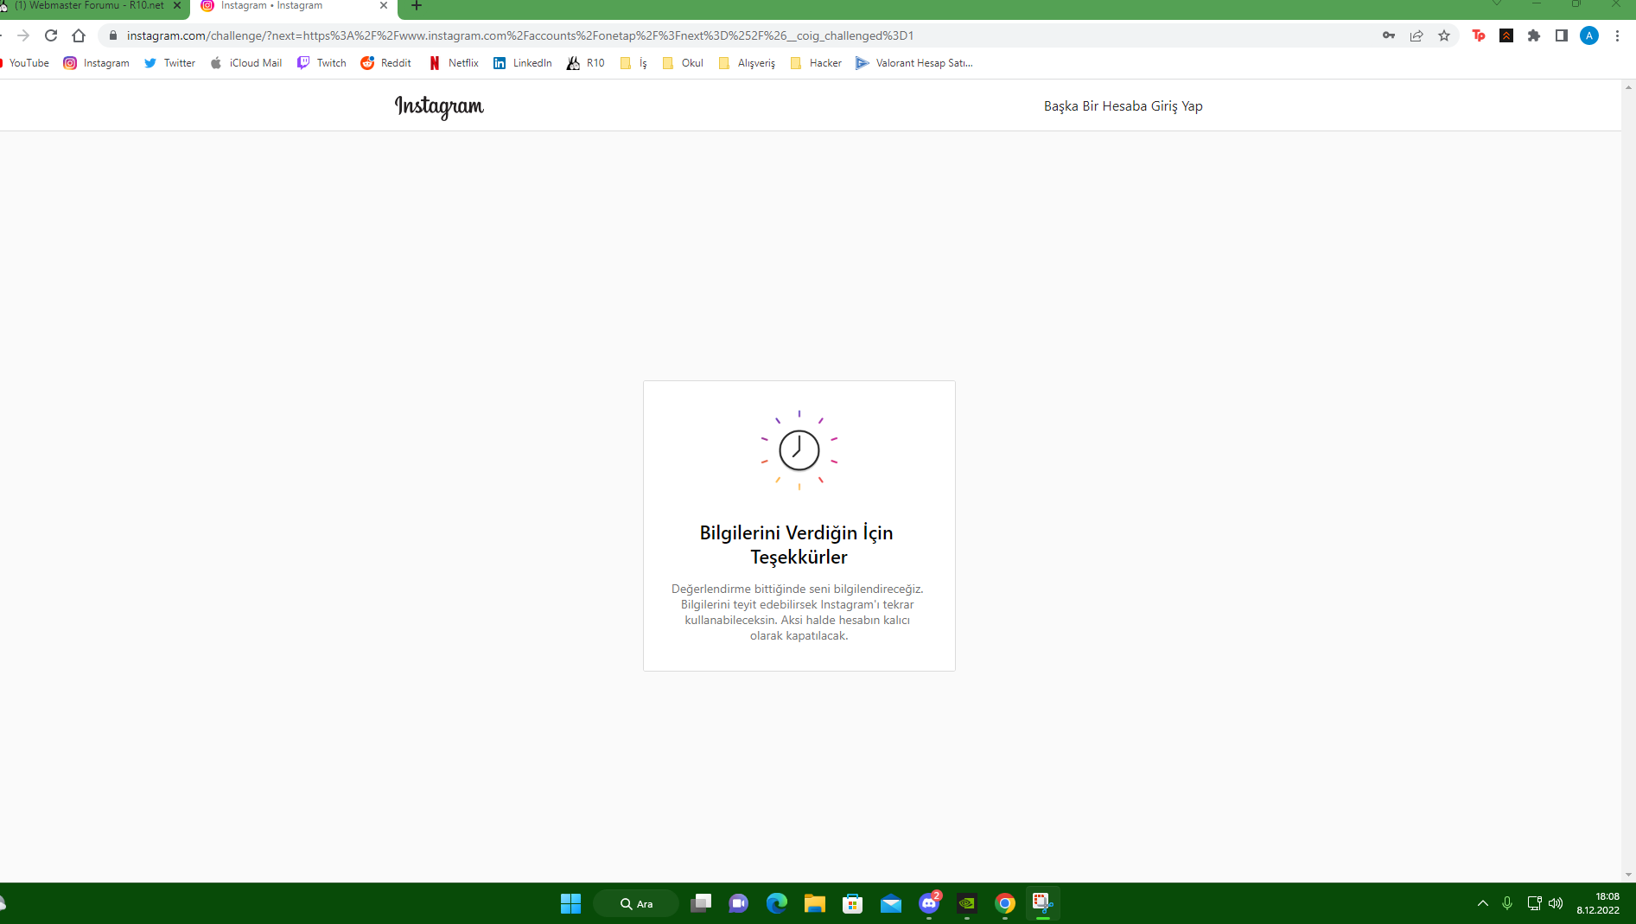Open the YouTube bookmark
Image resolution: width=1636 pixels, height=924 pixels.
pos(25,63)
